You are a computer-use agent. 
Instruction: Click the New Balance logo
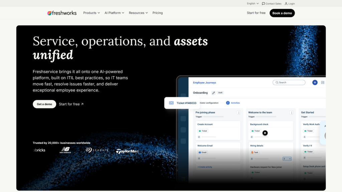pyautogui.click(x=65, y=150)
